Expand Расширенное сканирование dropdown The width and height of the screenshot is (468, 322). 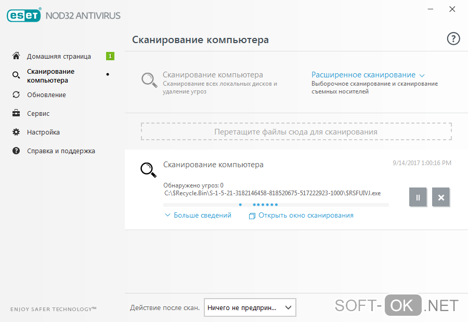pos(368,75)
